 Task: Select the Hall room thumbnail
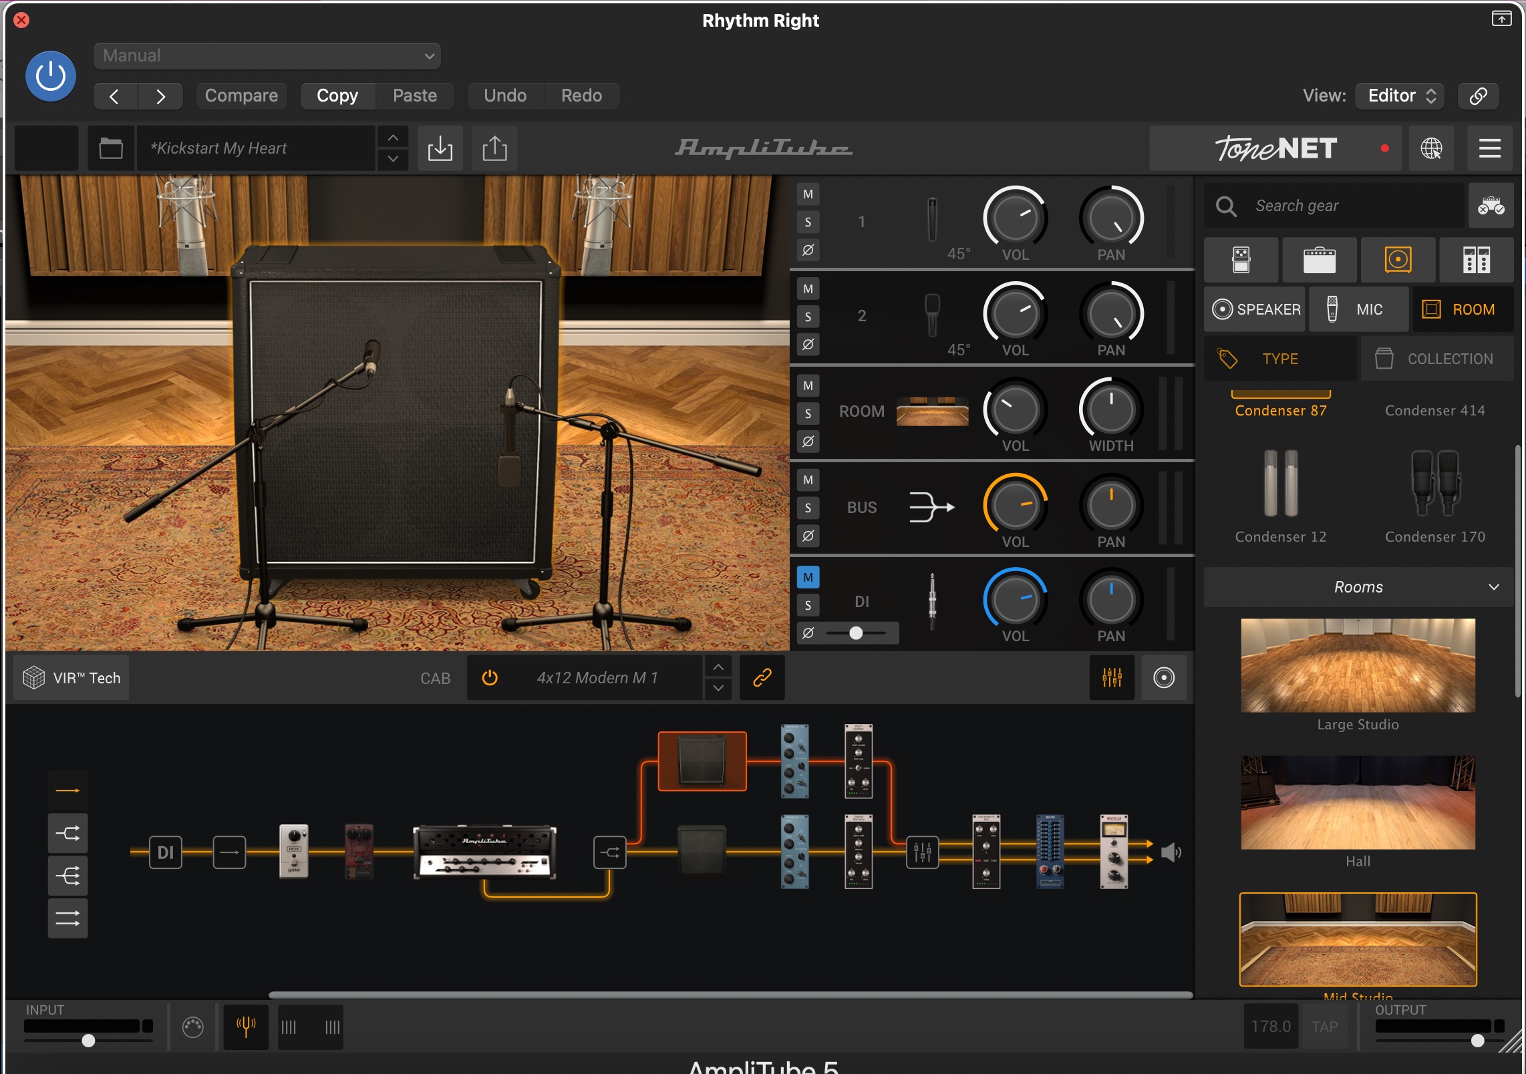point(1358,803)
